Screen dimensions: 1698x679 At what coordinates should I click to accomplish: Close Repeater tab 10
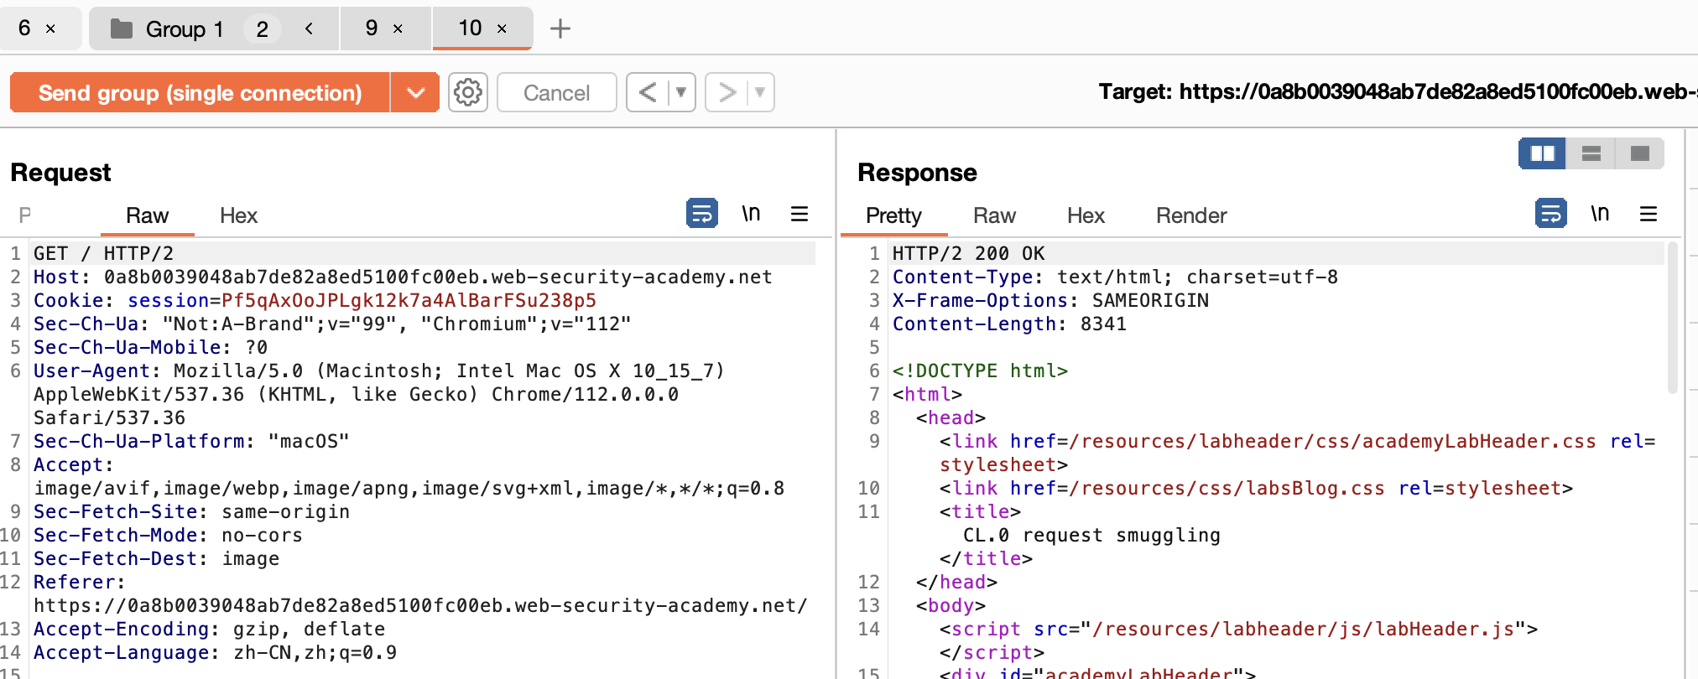click(x=502, y=29)
